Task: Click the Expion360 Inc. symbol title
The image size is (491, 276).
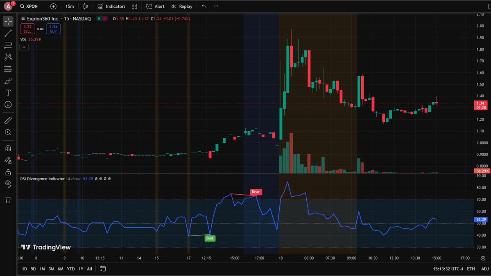Action: click(x=59, y=18)
